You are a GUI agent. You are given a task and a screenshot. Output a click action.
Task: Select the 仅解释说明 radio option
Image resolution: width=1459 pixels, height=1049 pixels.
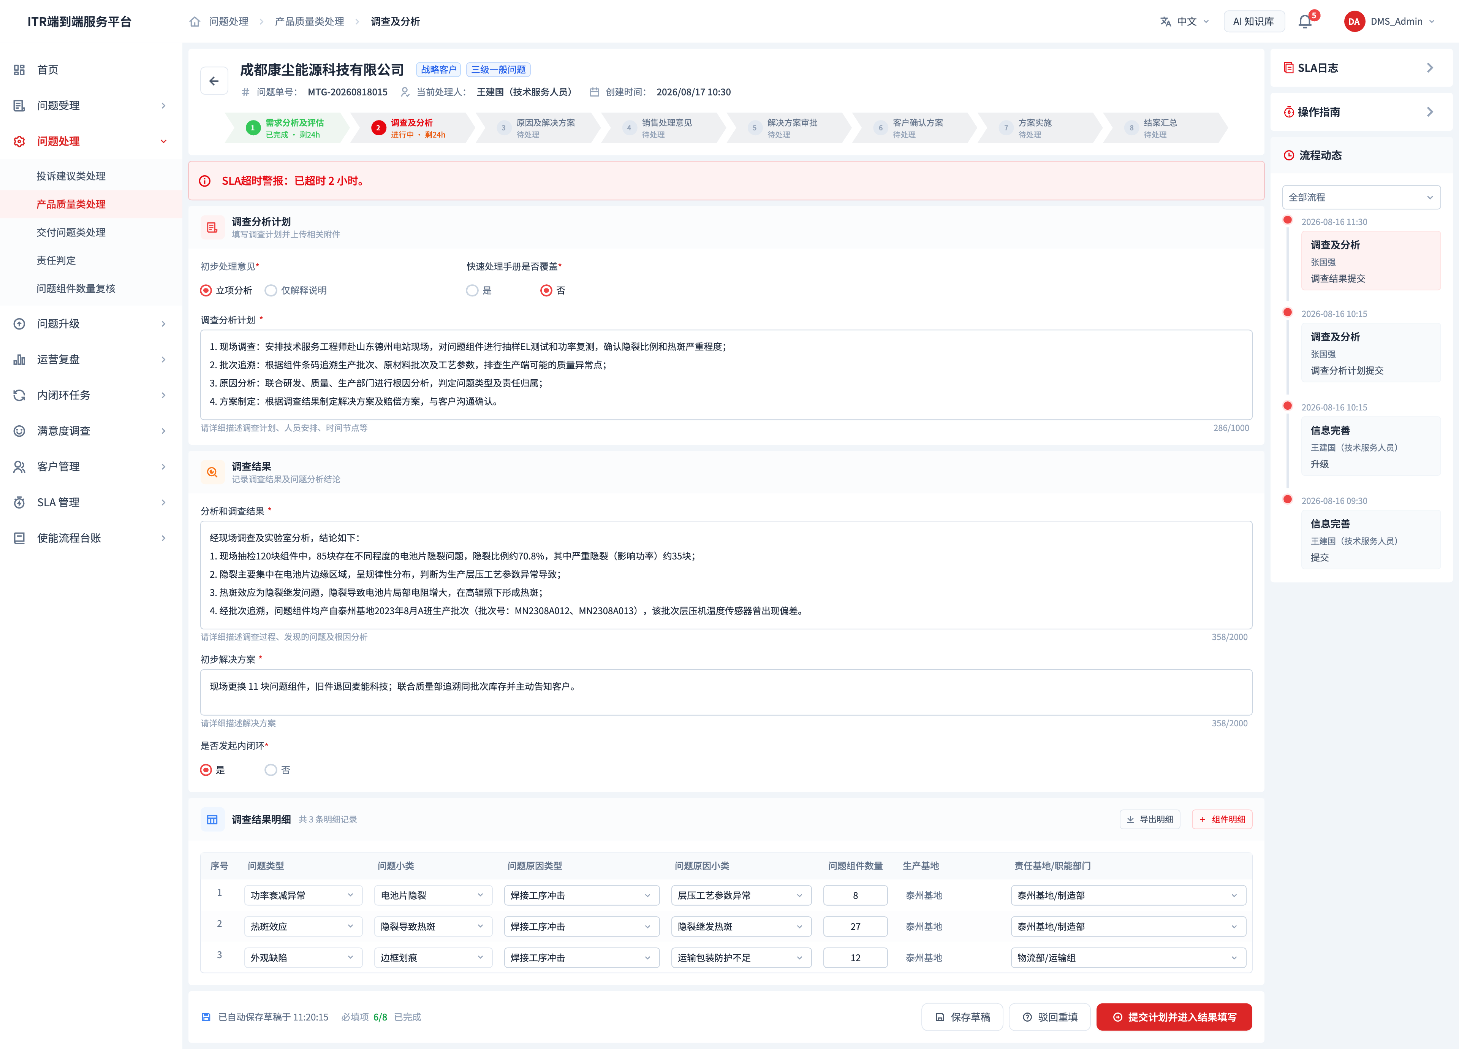[271, 290]
